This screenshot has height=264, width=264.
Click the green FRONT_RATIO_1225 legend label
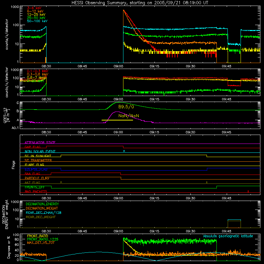point(43,239)
